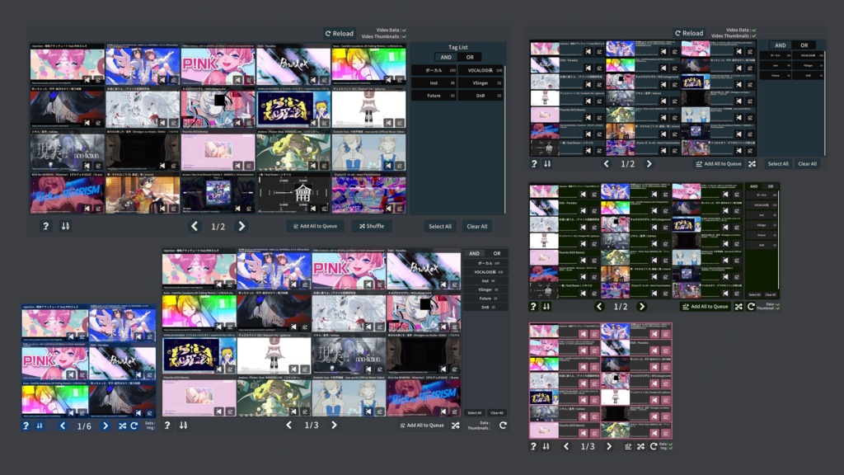Click Add All to Queue in Tag List panel

(x=316, y=226)
